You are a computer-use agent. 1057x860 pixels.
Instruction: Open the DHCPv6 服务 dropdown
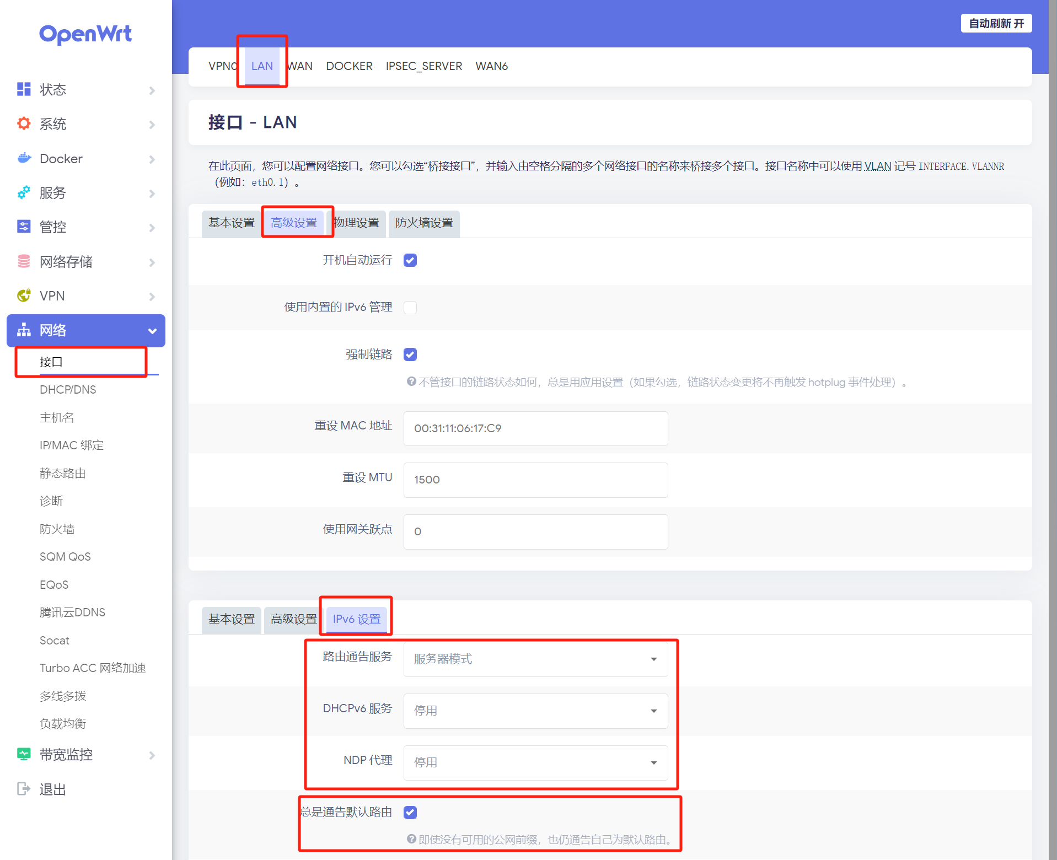pyautogui.click(x=535, y=711)
